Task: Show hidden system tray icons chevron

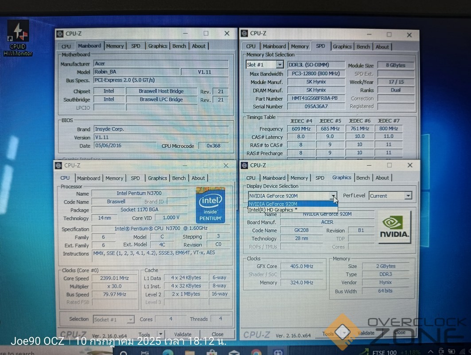Action: click(x=430, y=351)
